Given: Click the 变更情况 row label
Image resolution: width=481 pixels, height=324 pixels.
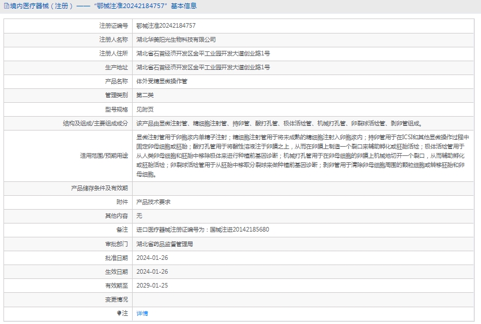Looking at the screenshot, I should pos(116,299).
